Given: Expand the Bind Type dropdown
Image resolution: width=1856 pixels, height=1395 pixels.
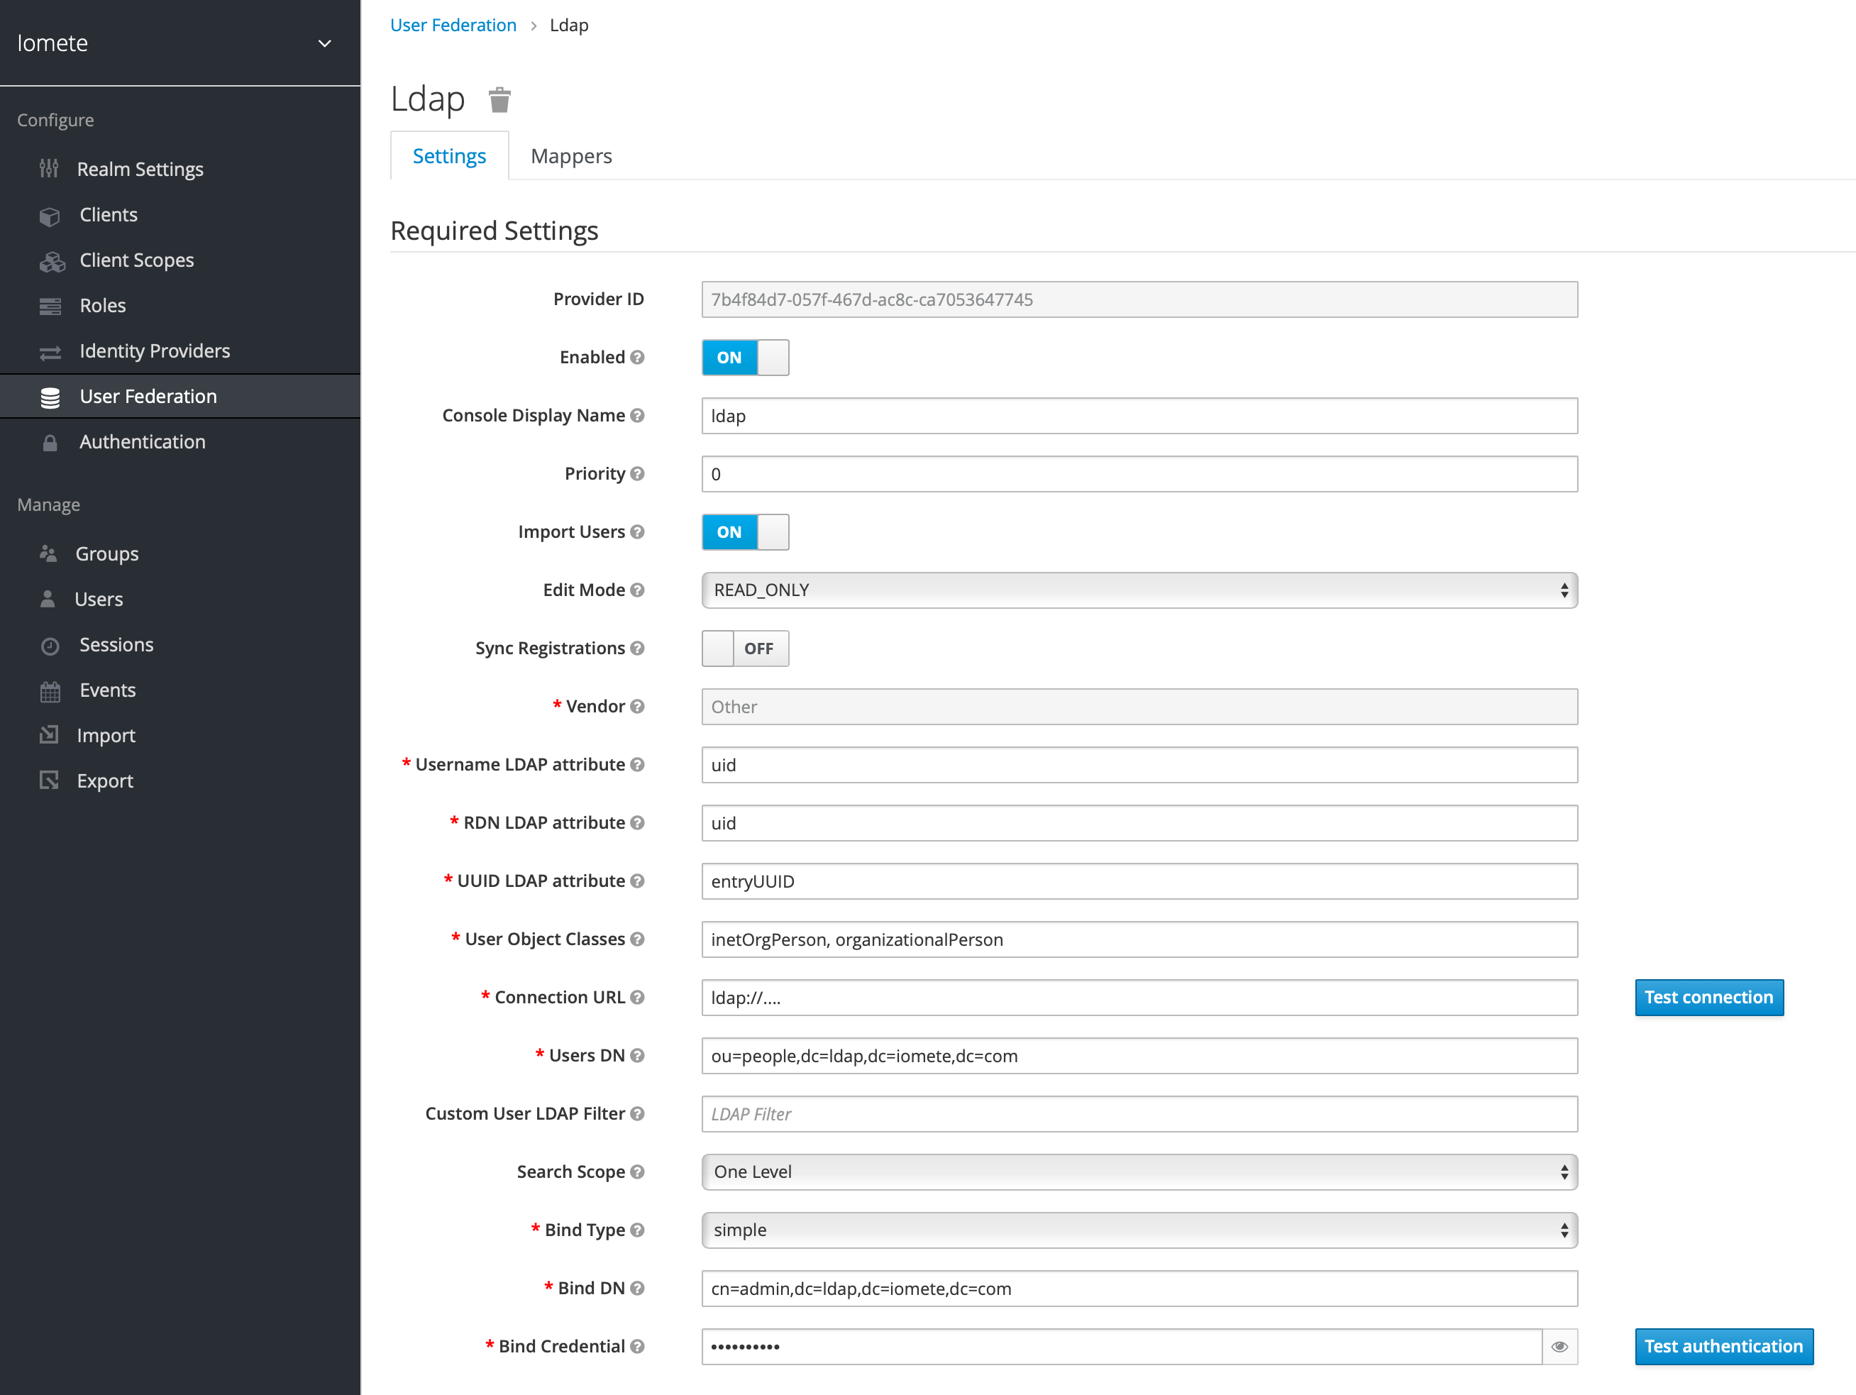Looking at the screenshot, I should tap(1139, 1230).
